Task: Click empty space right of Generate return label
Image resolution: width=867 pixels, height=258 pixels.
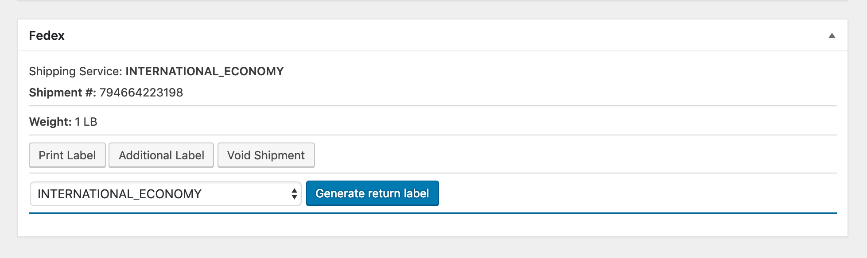Action: pos(638,193)
